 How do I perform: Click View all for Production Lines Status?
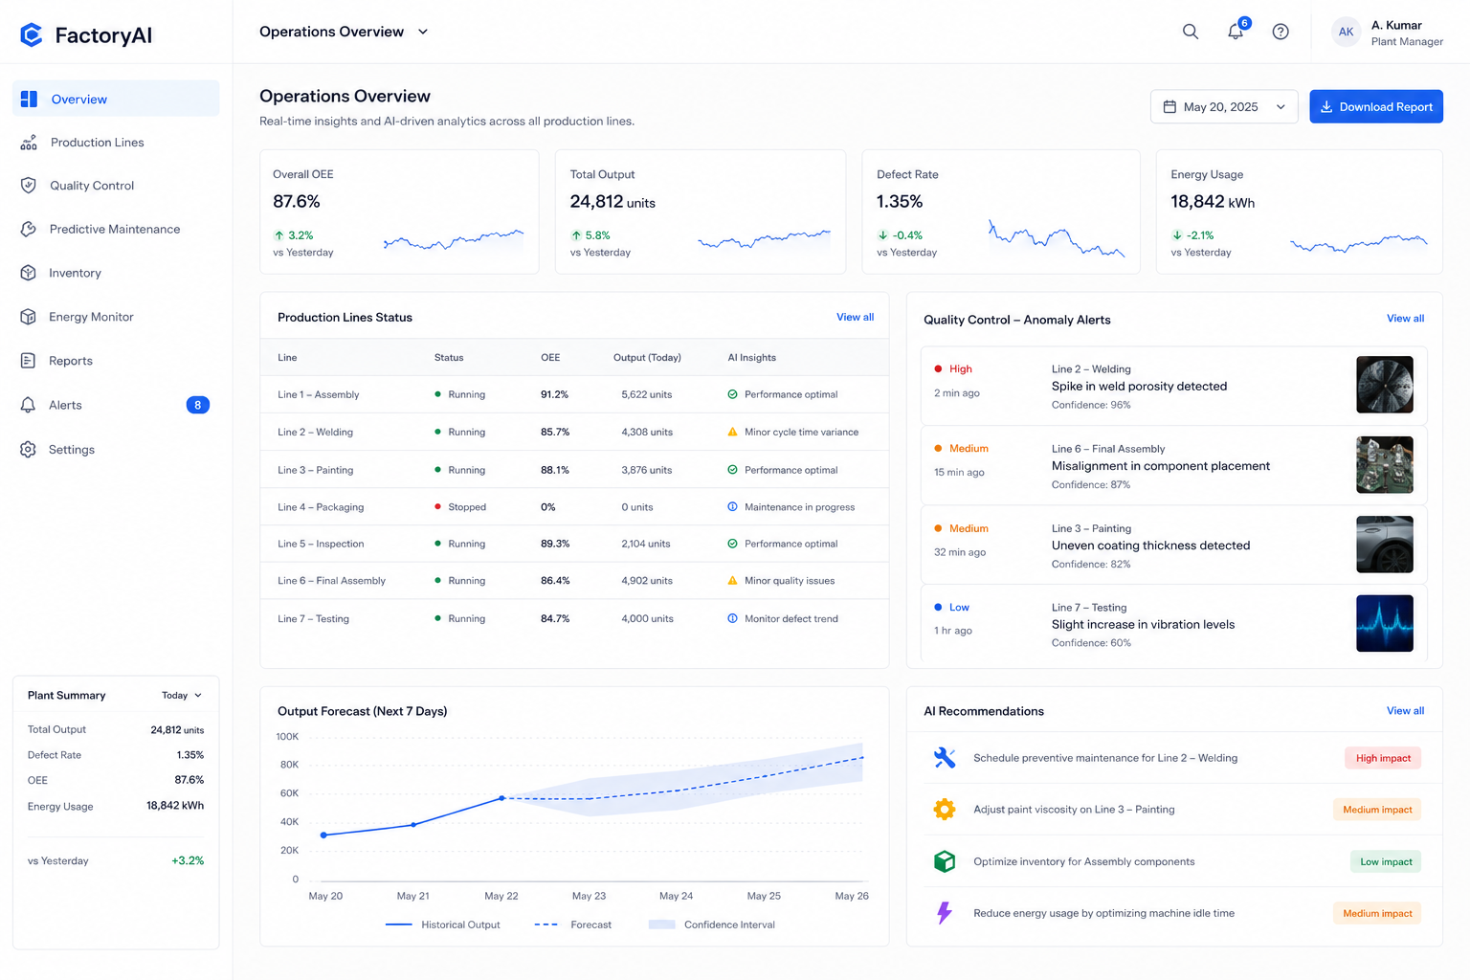(855, 317)
